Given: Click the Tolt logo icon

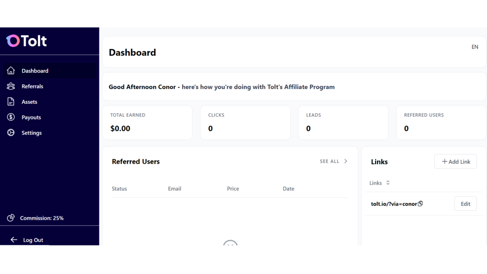Looking at the screenshot, I should [13, 41].
